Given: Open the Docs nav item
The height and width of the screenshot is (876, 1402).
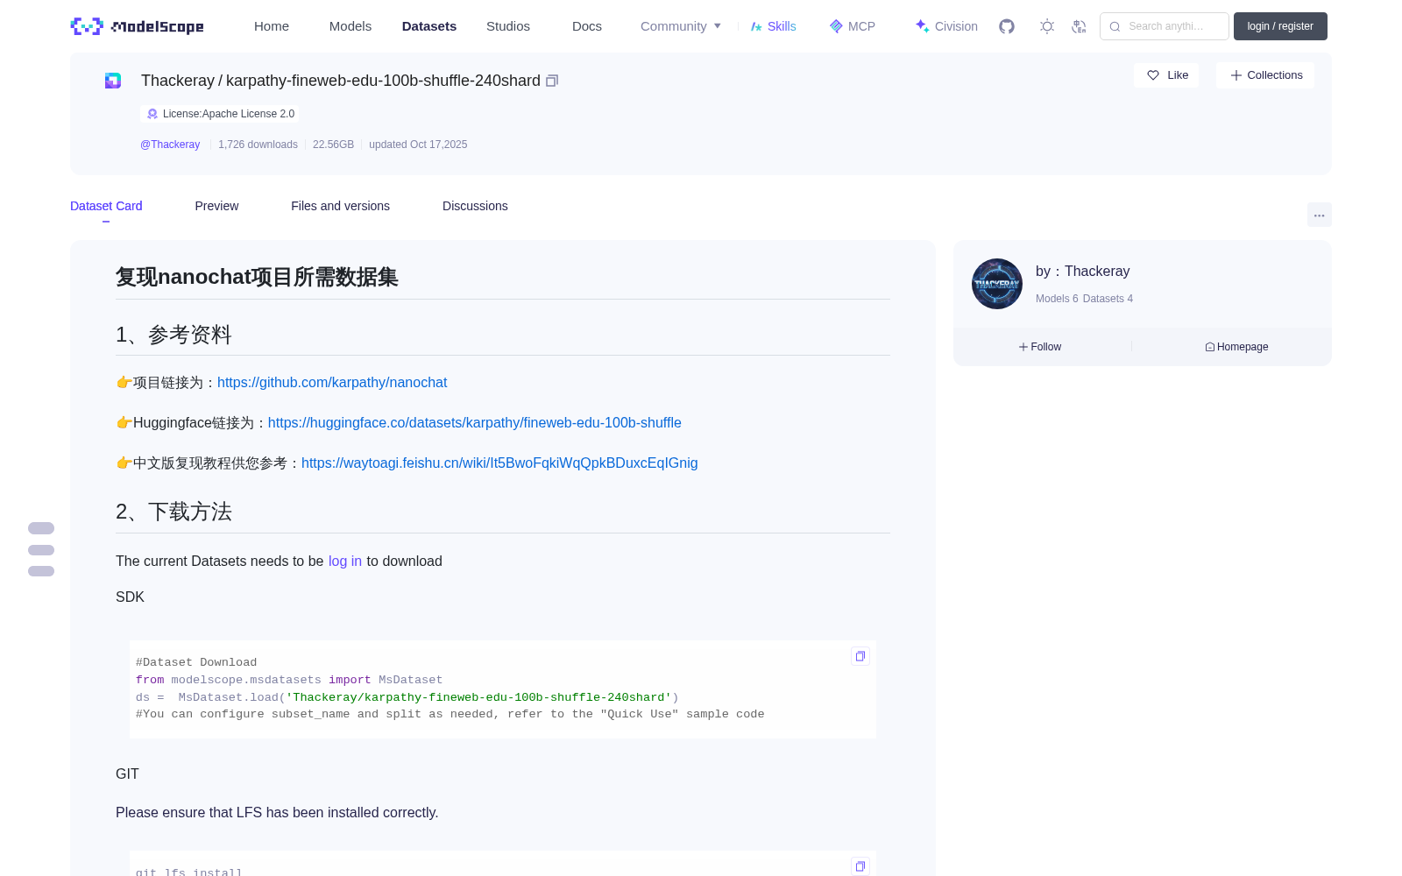Looking at the screenshot, I should (x=587, y=26).
